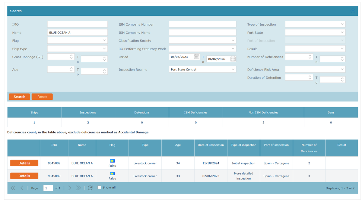
Task: Click the Number of Deficiencies from spinner
Action: click(x=298, y=57)
